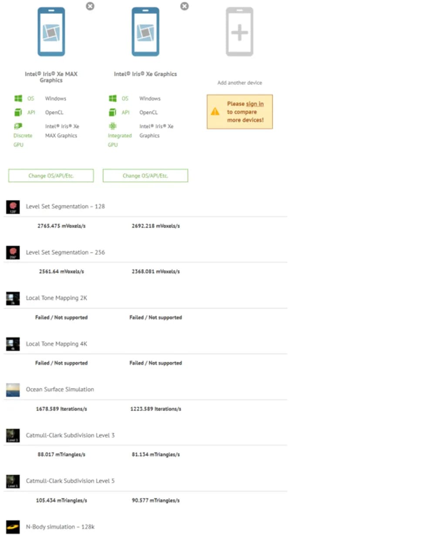Click the Windows OS icon for Iris Xe MAX
The height and width of the screenshot is (535, 446).
point(18,99)
